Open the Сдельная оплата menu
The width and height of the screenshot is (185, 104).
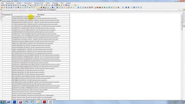tap(39, 3)
